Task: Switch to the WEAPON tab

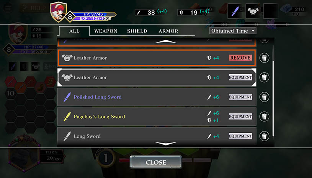Action: point(106,31)
